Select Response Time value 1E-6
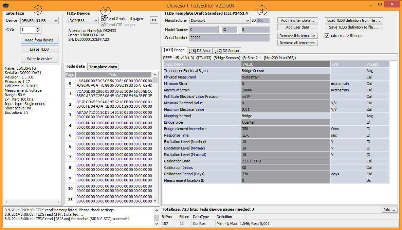 [286, 136]
